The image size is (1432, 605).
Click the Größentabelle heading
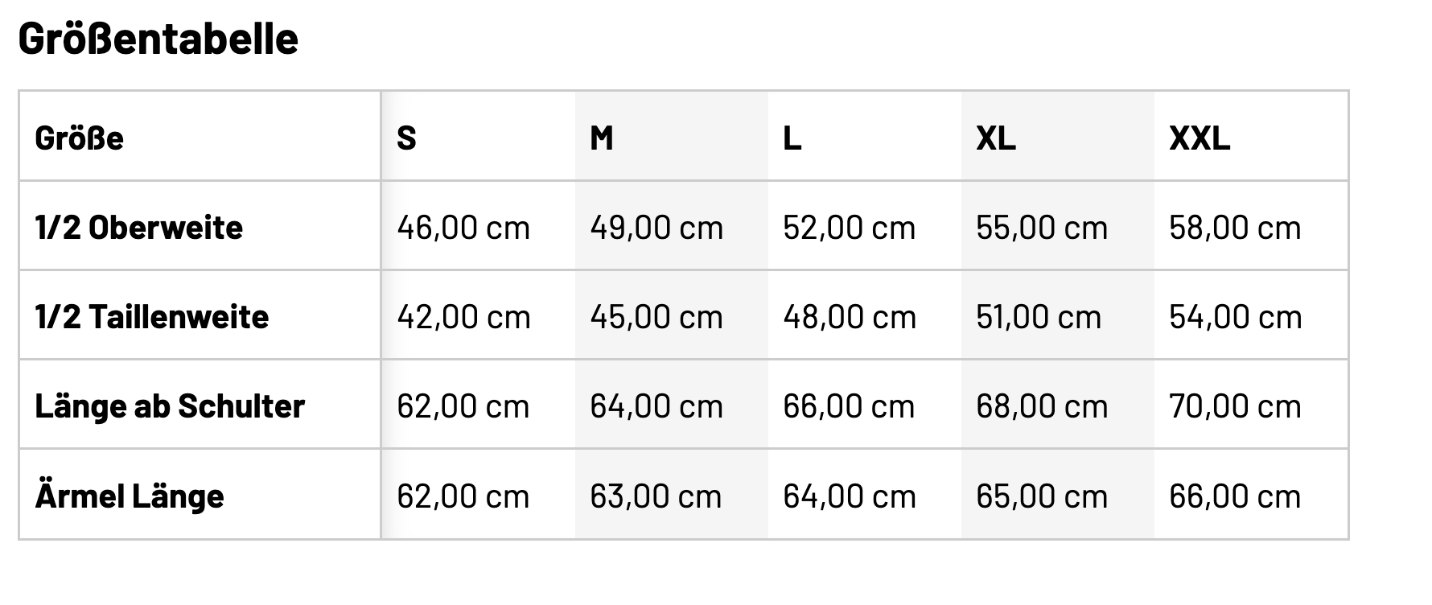pyautogui.click(x=158, y=39)
